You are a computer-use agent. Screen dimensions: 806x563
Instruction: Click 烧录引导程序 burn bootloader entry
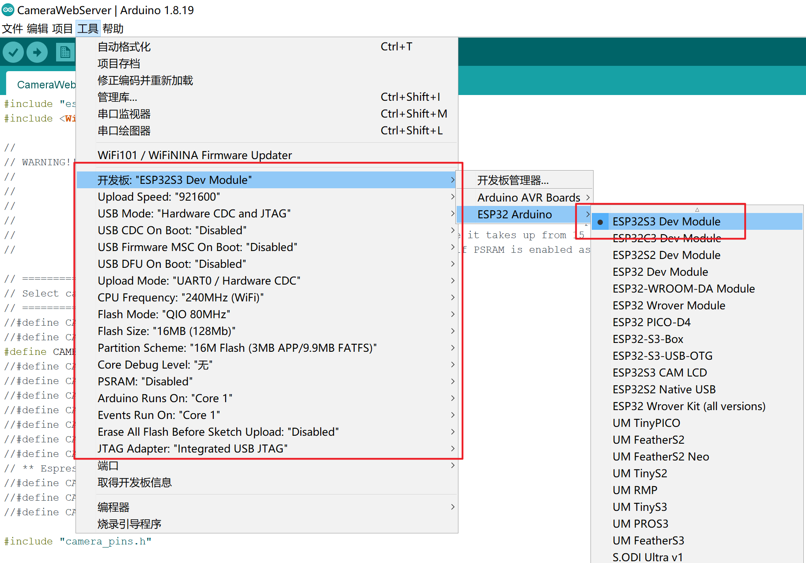click(x=267, y=524)
